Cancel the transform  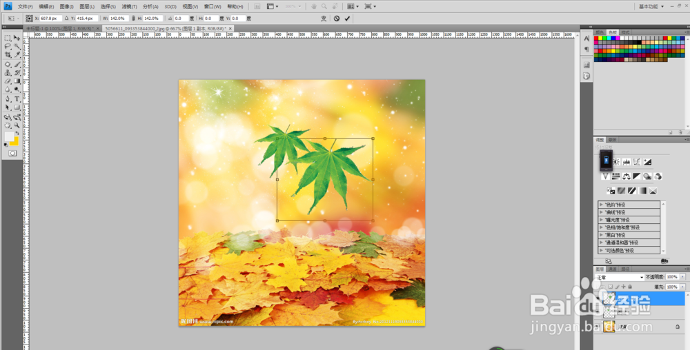[337, 19]
